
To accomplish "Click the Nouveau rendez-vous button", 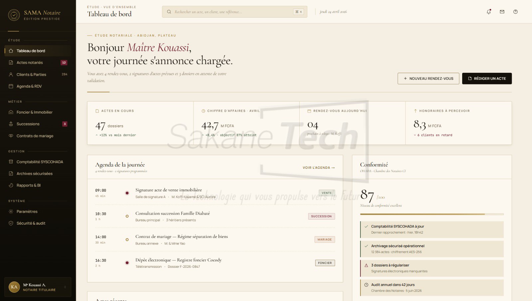I will coord(428,78).
